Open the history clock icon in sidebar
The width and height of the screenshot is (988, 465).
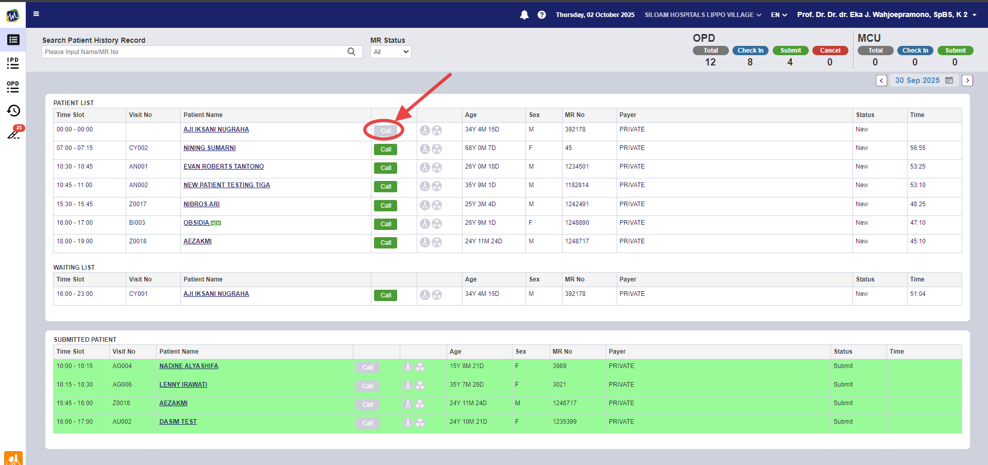pos(13,111)
